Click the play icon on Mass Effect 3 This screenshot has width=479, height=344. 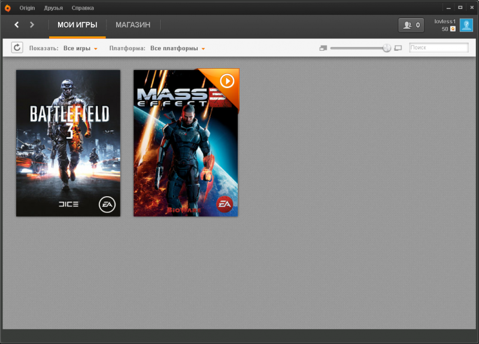coord(227,81)
